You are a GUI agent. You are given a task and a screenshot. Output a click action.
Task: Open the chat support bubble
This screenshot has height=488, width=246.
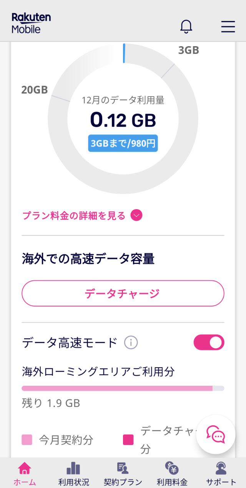click(x=216, y=435)
